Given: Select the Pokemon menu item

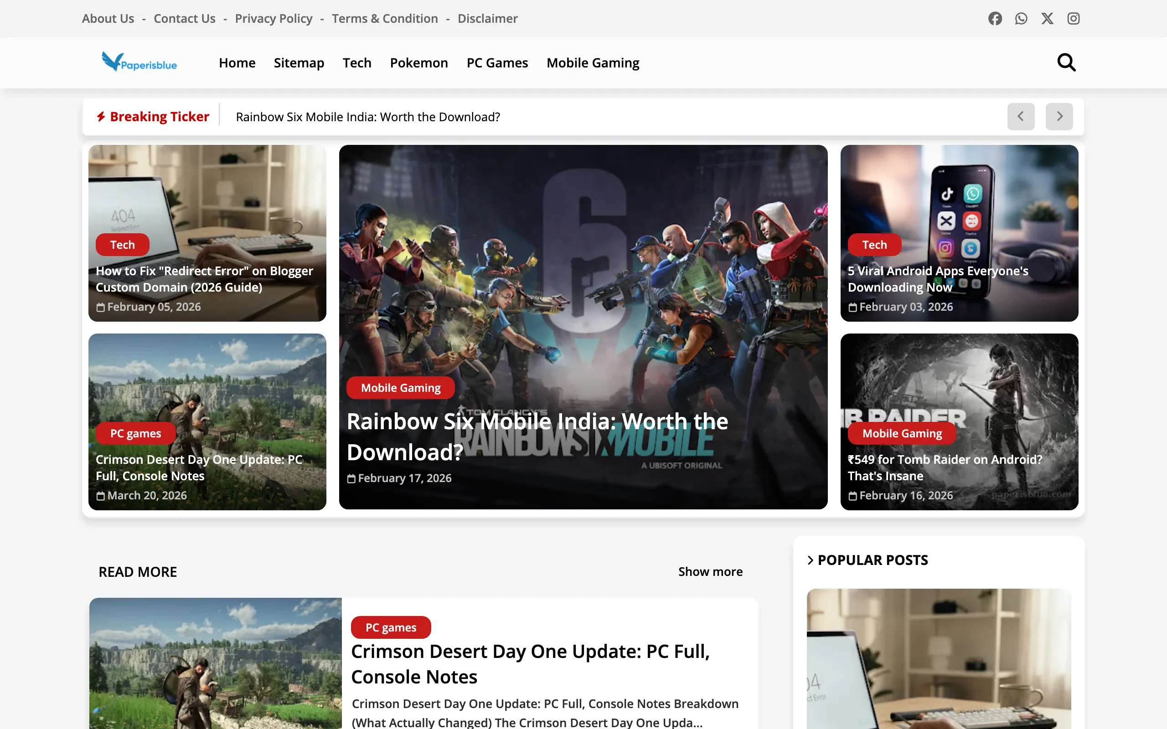Looking at the screenshot, I should click(419, 63).
